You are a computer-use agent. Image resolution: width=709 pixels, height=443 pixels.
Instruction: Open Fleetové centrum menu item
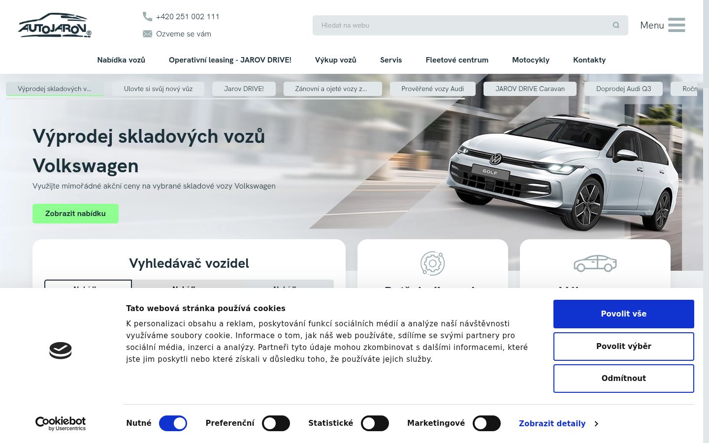[457, 60]
